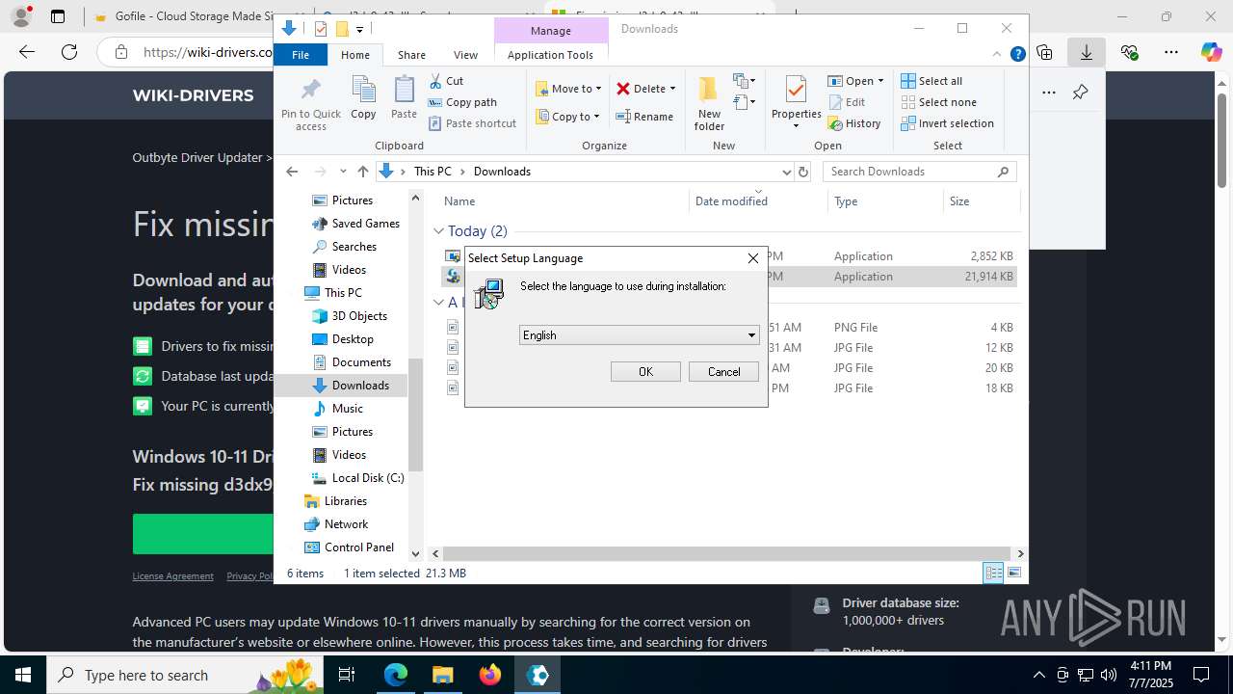This screenshot has height=694, width=1233.
Task: Click Invert selection
Action: point(947,123)
